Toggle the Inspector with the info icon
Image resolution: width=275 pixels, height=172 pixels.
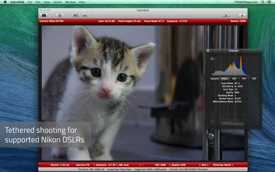(242, 15)
